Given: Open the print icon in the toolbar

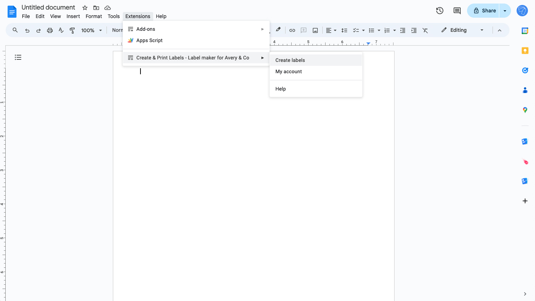Looking at the screenshot, I should coord(50,30).
